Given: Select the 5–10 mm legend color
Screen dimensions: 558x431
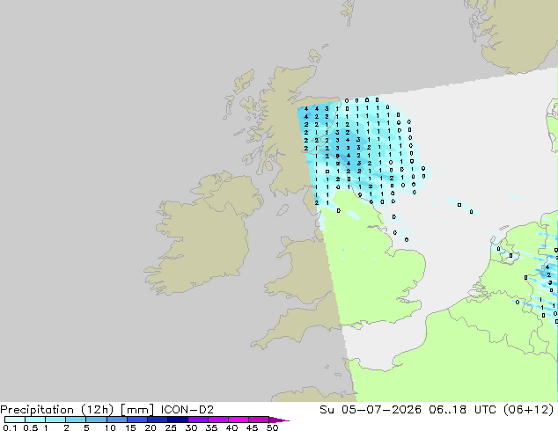Looking at the screenshot, I should click(96, 420).
